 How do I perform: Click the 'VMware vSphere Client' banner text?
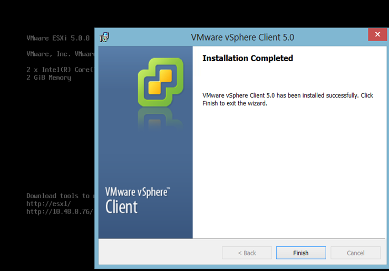click(138, 200)
